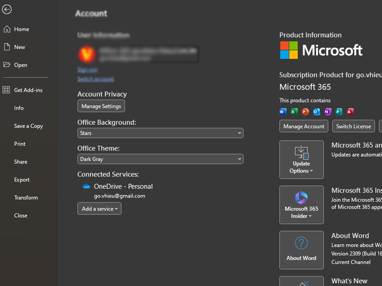
Task: Click the Product Information heading
Action: tap(310, 35)
